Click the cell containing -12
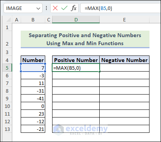Viewport: 161px width, 142px height. point(33,121)
